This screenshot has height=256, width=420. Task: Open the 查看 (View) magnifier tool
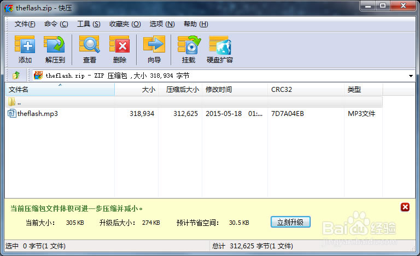90,49
